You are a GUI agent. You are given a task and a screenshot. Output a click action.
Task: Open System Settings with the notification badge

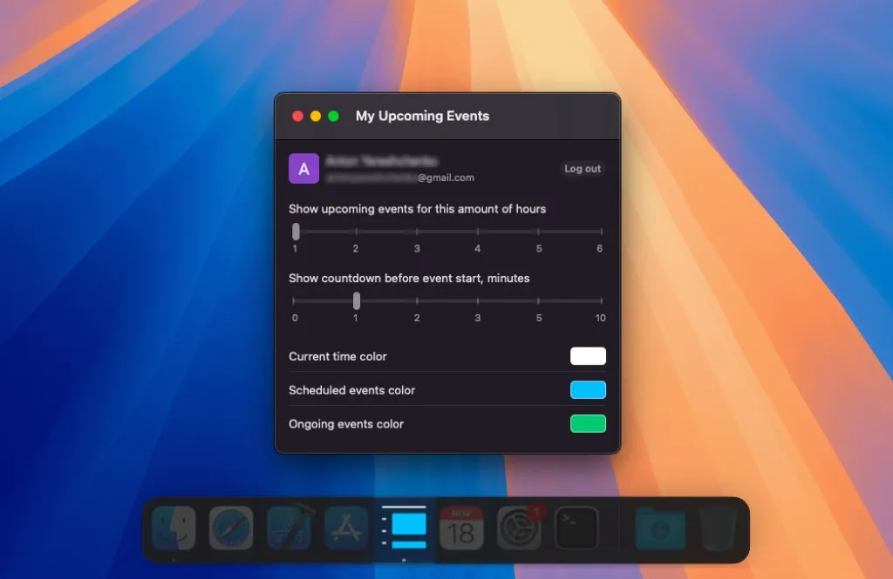(520, 529)
